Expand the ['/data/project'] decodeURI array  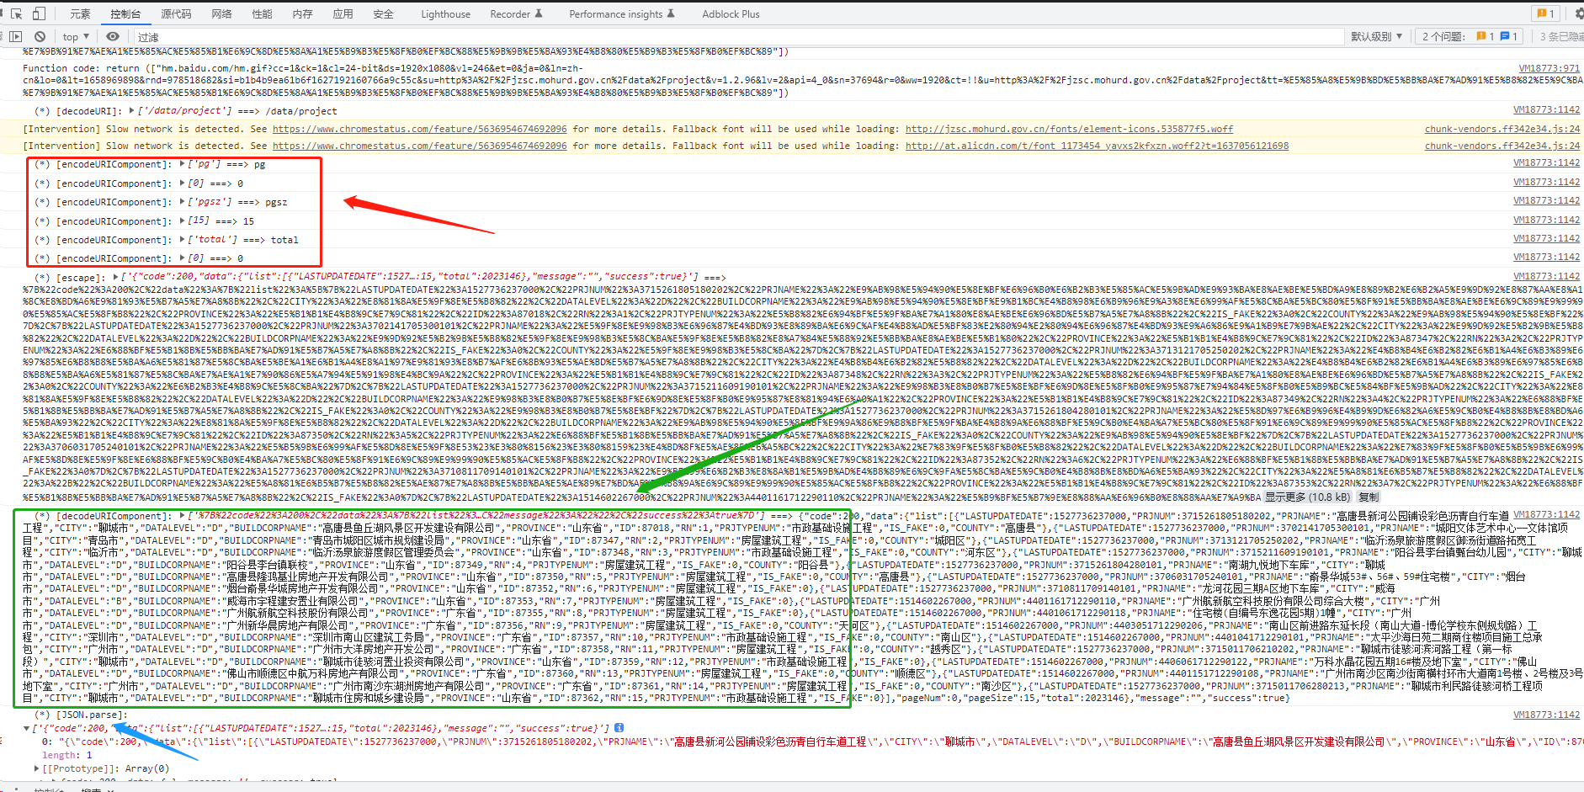[x=132, y=110]
